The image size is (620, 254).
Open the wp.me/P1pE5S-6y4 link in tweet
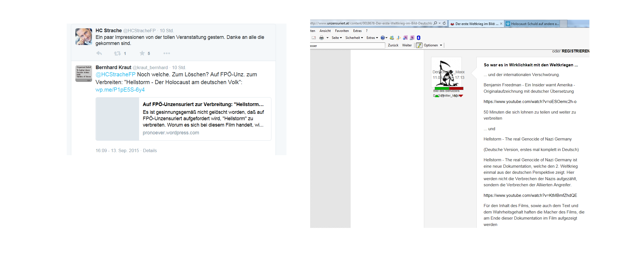pyautogui.click(x=120, y=90)
